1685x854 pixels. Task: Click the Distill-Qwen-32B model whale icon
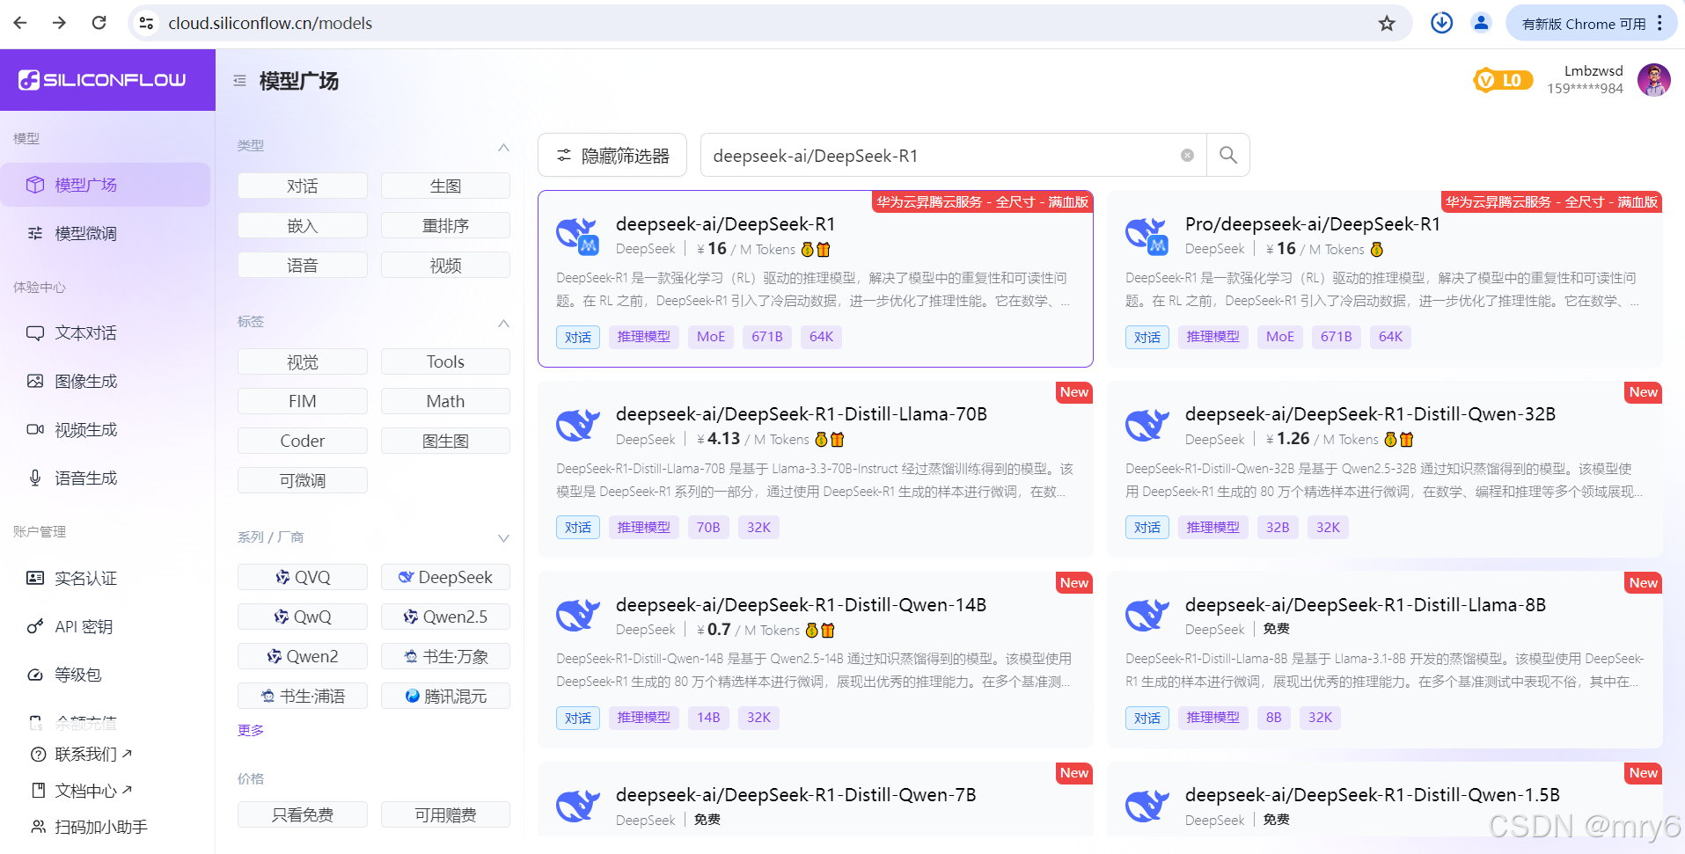click(x=1147, y=426)
